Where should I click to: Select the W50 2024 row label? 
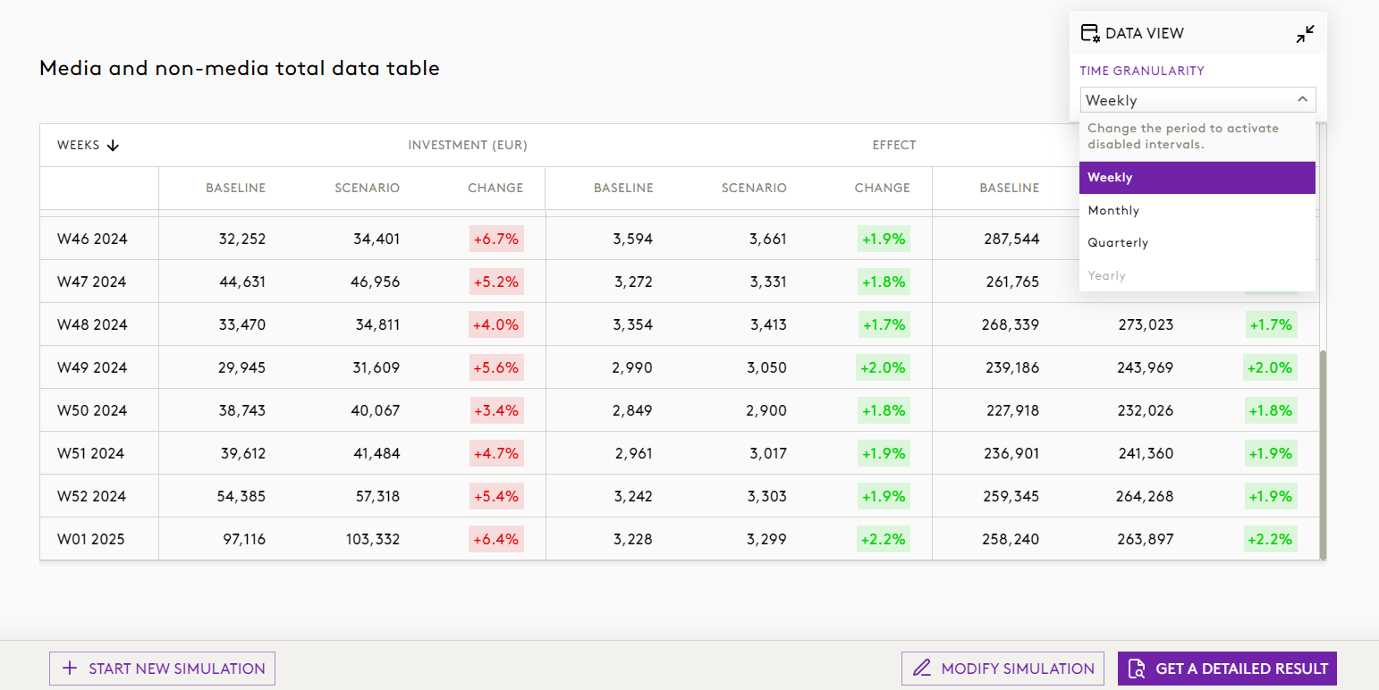[92, 411]
